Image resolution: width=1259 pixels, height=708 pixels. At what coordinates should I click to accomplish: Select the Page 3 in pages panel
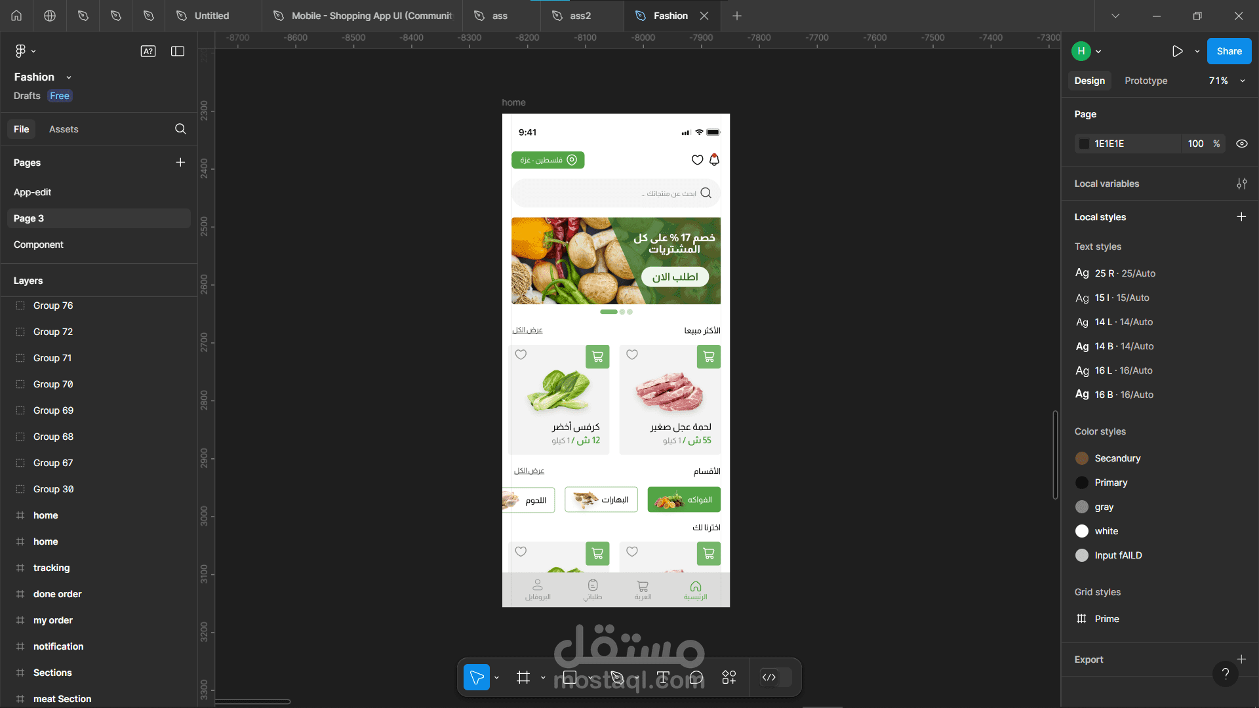coord(28,218)
